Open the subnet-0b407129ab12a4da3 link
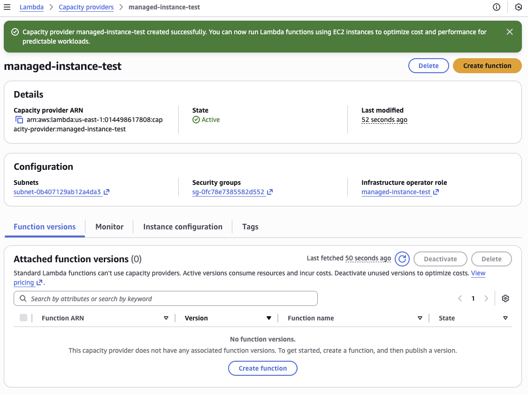Image resolution: width=528 pixels, height=395 pixels. click(57, 192)
